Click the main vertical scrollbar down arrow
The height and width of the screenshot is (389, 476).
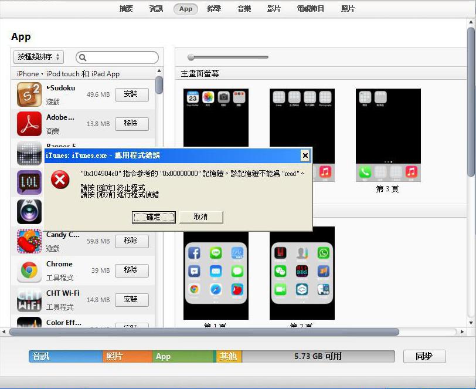click(x=471, y=323)
